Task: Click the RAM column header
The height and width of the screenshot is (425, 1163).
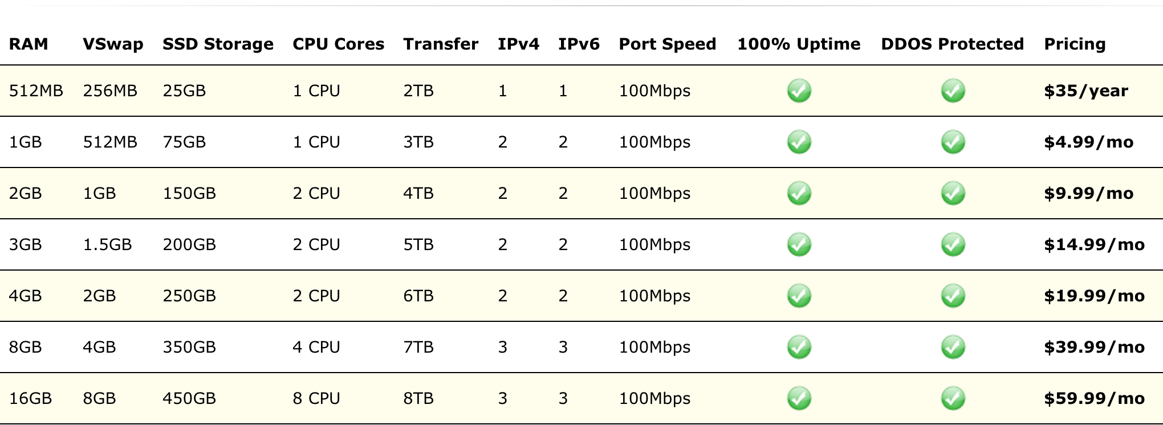Action: pos(29,44)
